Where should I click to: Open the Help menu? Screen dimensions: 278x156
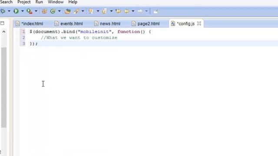pos(73,2)
